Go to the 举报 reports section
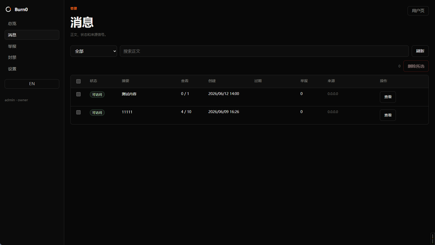 pyautogui.click(x=32, y=46)
